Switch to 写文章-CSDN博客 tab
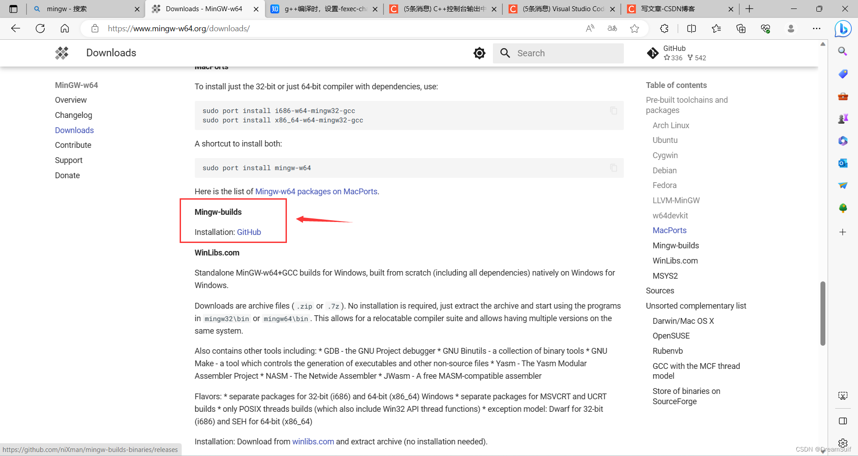 (x=680, y=9)
